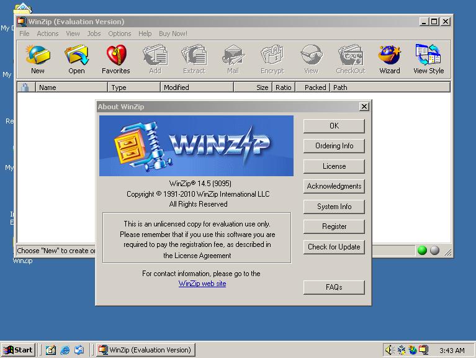This screenshot has width=476, height=358.
Task: Sort by the Packed column header
Action: pos(312,87)
